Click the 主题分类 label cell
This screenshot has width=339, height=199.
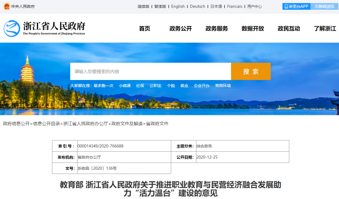point(183,146)
